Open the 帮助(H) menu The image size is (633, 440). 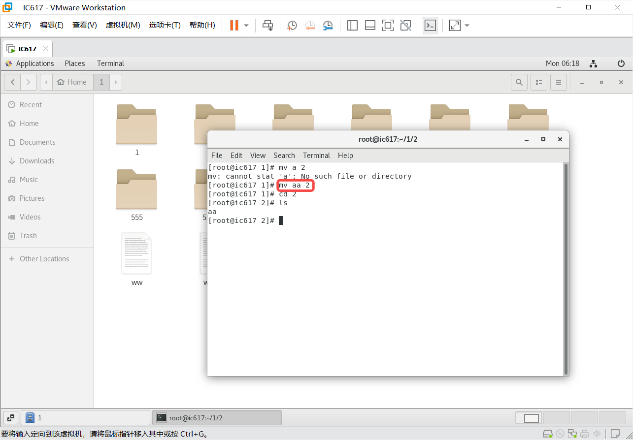pos(202,25)
